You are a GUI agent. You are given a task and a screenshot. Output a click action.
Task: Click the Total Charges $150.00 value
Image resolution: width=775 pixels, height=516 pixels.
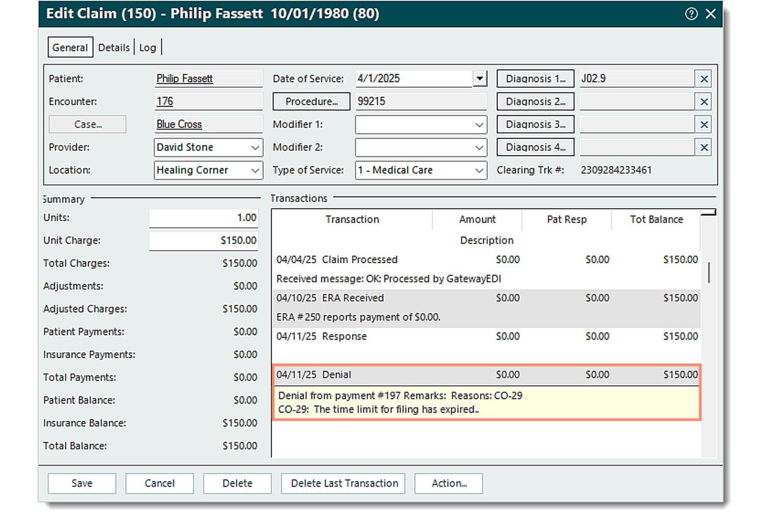point(240,263)
